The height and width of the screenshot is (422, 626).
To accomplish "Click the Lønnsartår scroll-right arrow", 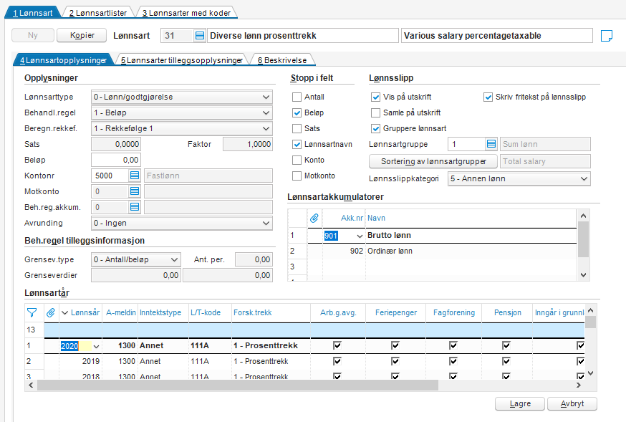I will tap(579, 385).
